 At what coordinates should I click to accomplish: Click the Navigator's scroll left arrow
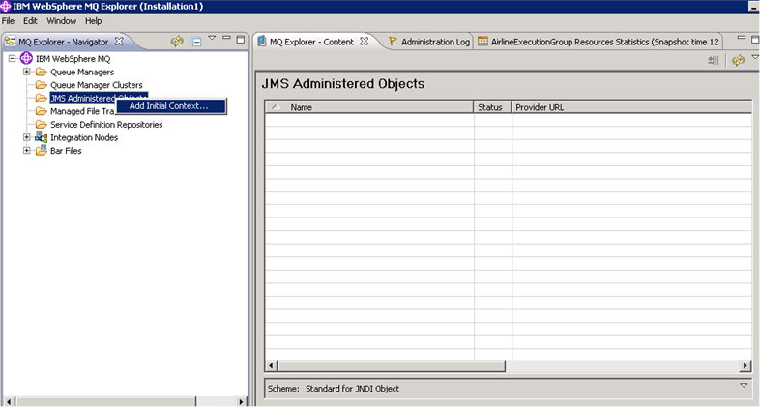(9, 401)
